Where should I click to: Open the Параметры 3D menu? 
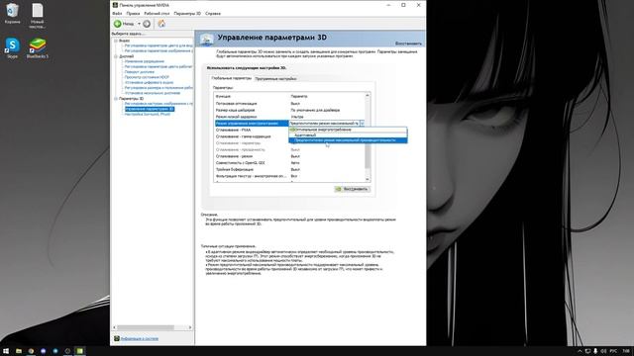[x=187, y=13]
